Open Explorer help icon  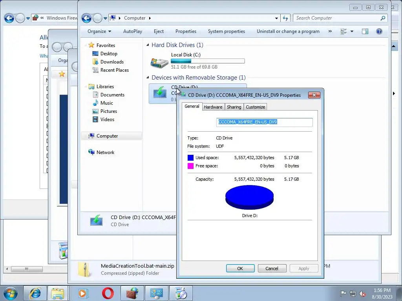tap(379, 31)
